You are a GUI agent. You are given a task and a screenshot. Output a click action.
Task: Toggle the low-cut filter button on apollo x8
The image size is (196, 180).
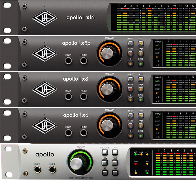tap(140, 79)
